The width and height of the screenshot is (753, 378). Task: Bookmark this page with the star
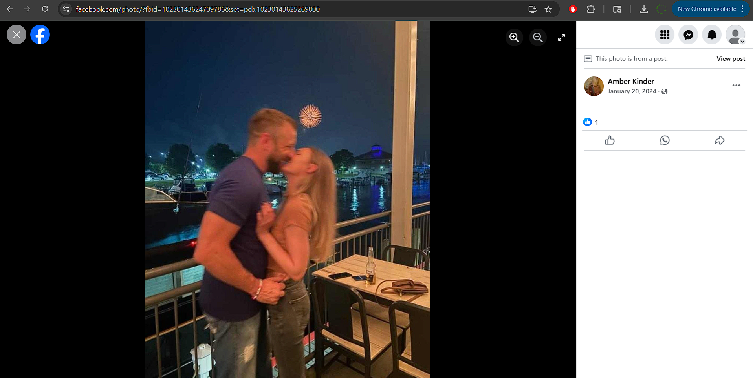pyautogui.click(x=548, y=9)
